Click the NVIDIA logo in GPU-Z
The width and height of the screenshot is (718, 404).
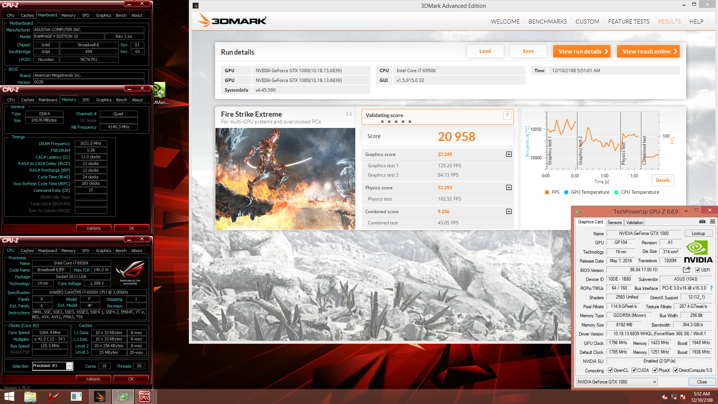coord(698,252)
